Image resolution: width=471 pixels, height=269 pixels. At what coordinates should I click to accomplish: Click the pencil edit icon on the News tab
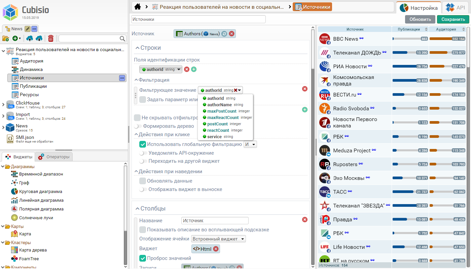(28, 29)
